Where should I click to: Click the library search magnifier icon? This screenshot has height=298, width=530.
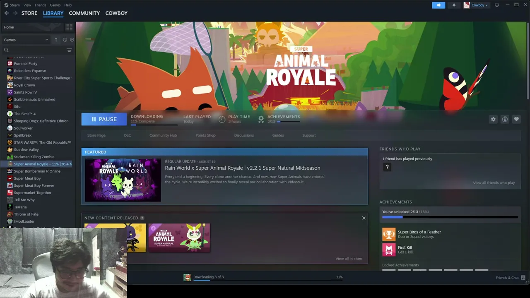click(6, 50)
